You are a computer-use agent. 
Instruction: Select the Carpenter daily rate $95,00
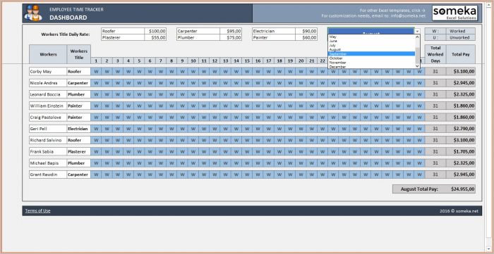click(x=231, y=31)
